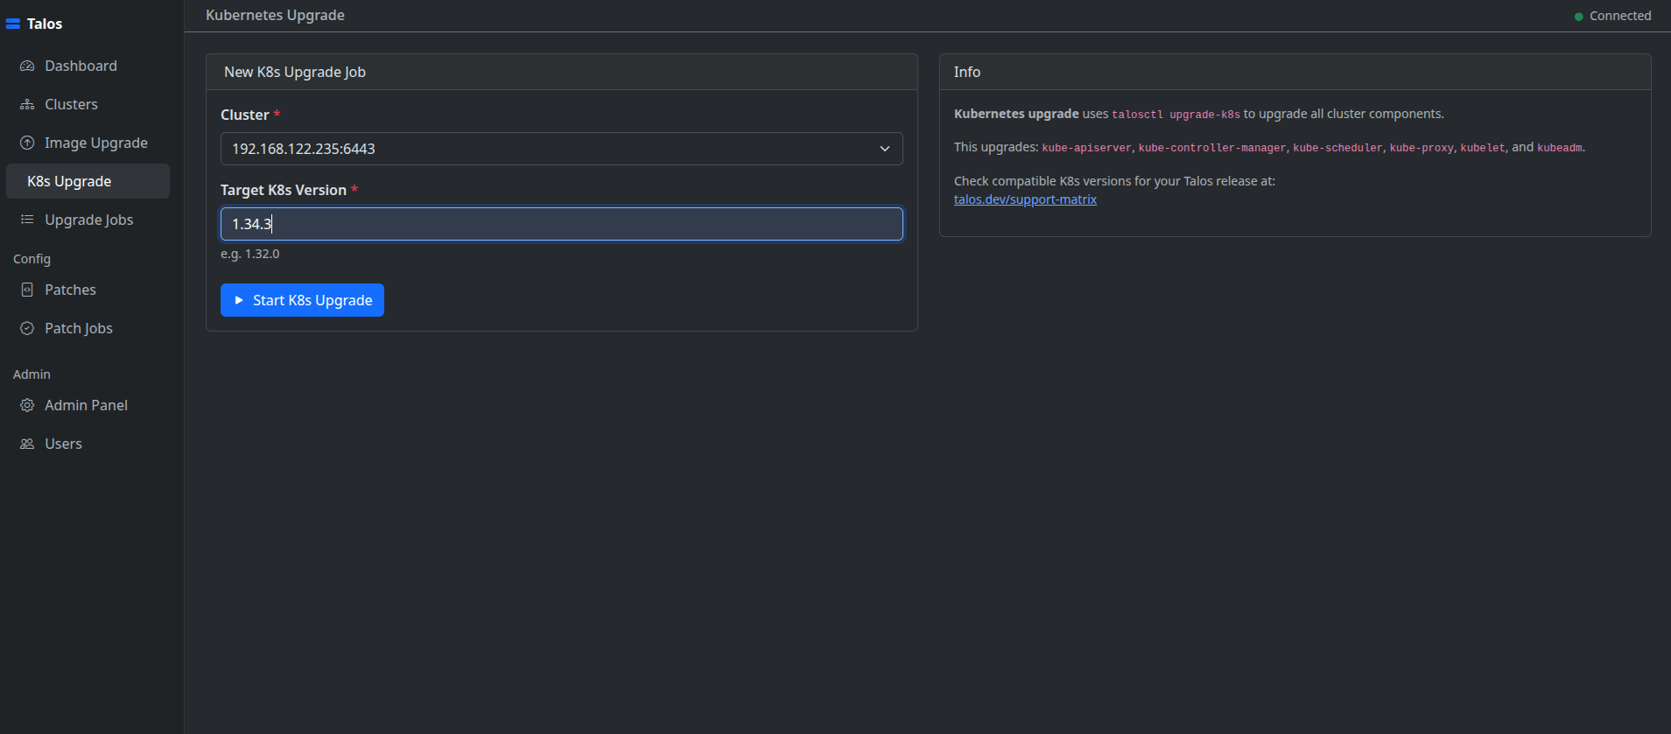The image size is (1671, 734).
Task: Click the 'kubelet' code text
Action: 1483,148
